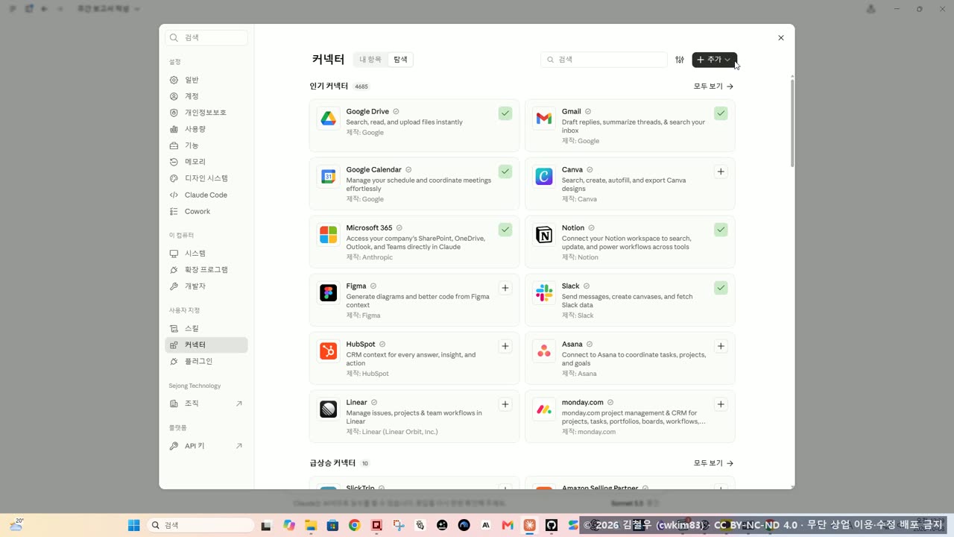Open File Explorer from the taskbar
Screen dimensions: 954x537
click(311, 525)
